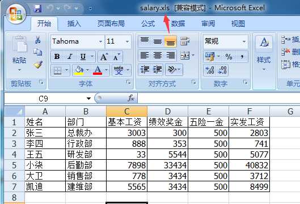Click the formula bar input area

pyautogui.click(x=219, y=99)
